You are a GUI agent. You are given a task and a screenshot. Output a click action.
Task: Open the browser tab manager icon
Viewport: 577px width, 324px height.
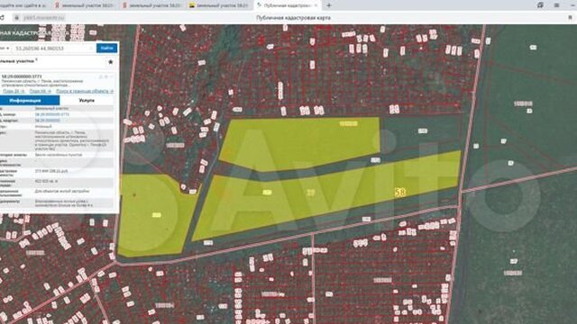click(x=540, y=5)
